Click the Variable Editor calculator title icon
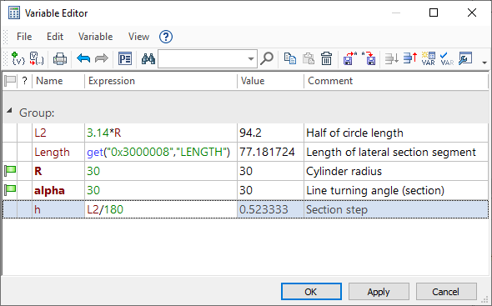492x306 pixels. pos(14,13)
